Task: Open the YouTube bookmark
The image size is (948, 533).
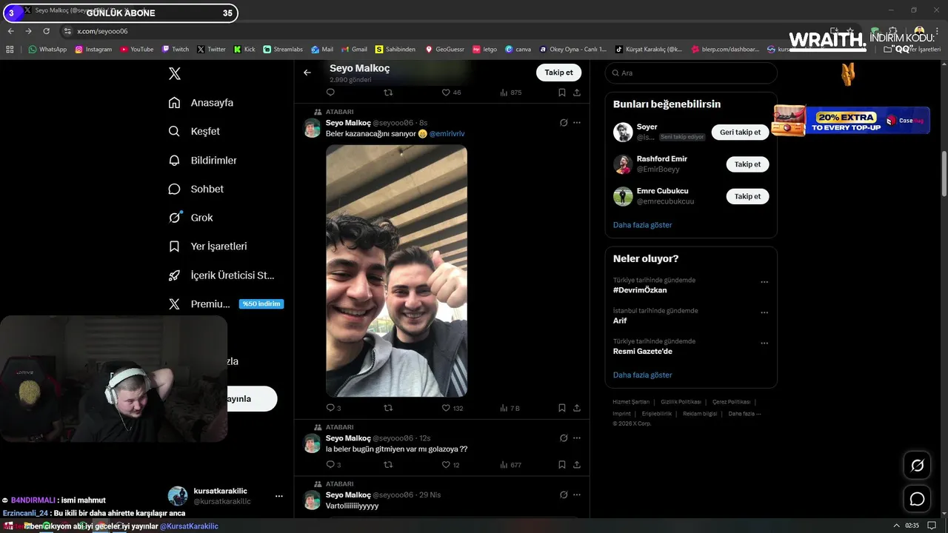Action: coord(136,49)
